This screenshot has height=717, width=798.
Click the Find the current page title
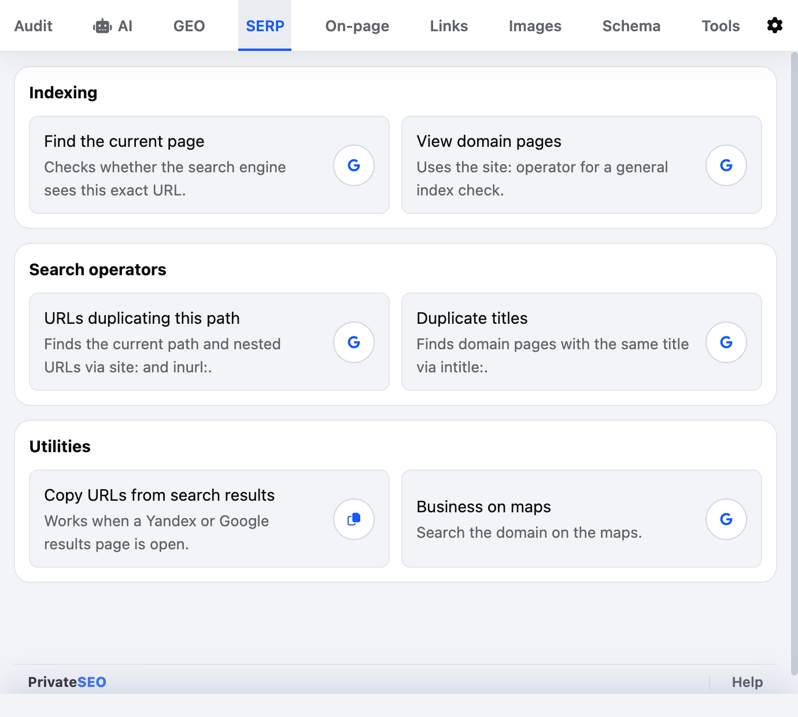(x=124, y=142)
